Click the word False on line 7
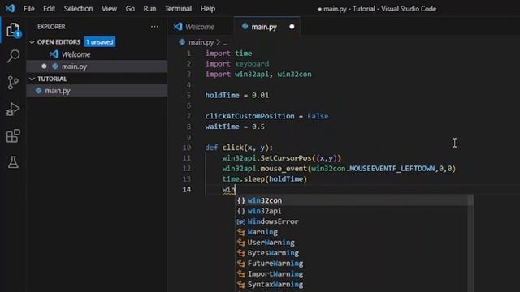Image resolution: width=520 pixels, height=292 pixels. coord(318,116)
